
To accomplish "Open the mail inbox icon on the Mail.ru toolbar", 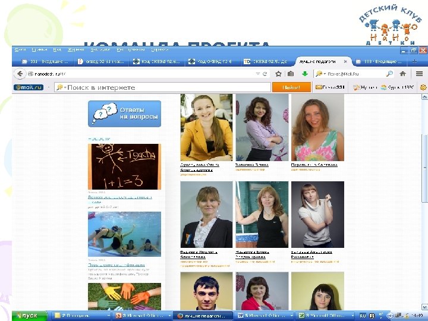I will (319, 87).
